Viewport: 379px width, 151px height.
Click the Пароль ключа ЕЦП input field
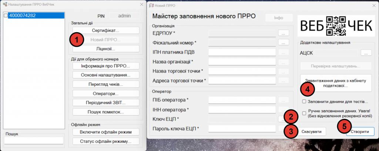242,128
